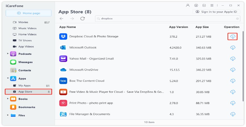
Task: Go forward with the right arrow
Action: coord(72,19)
